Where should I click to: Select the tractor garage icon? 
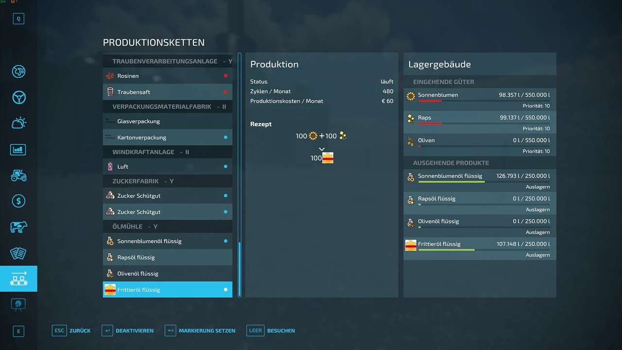point(18,175)
